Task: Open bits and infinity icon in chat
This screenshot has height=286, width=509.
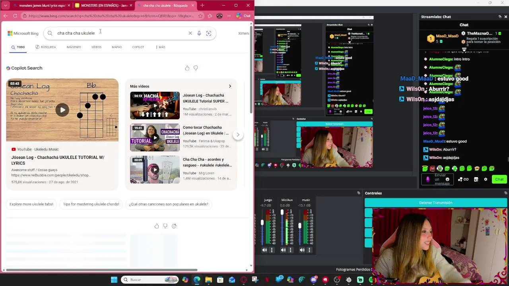Action: coord(463,180)
